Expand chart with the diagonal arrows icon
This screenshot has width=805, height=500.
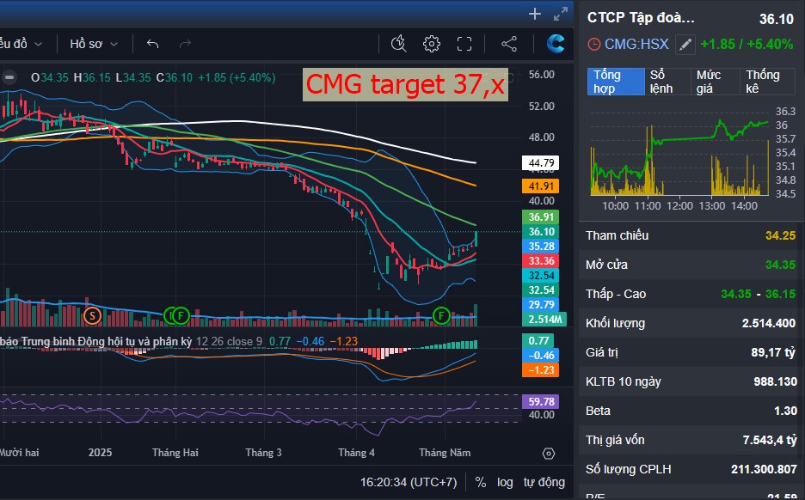pos(561,14)
